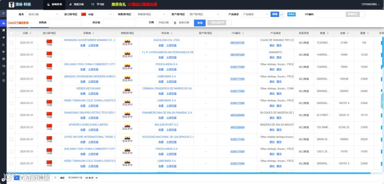Open the cube icon in left sidebar
Viewport: 384px width, 184px height.
3,13
